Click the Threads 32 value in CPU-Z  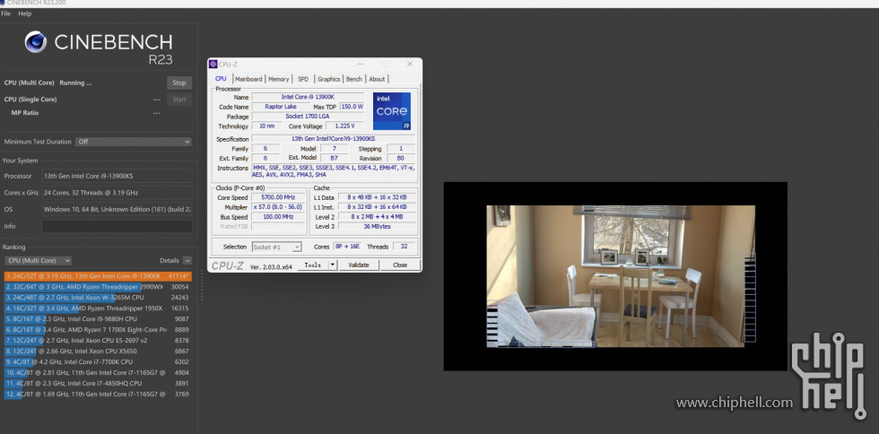(x=404, y=247)
